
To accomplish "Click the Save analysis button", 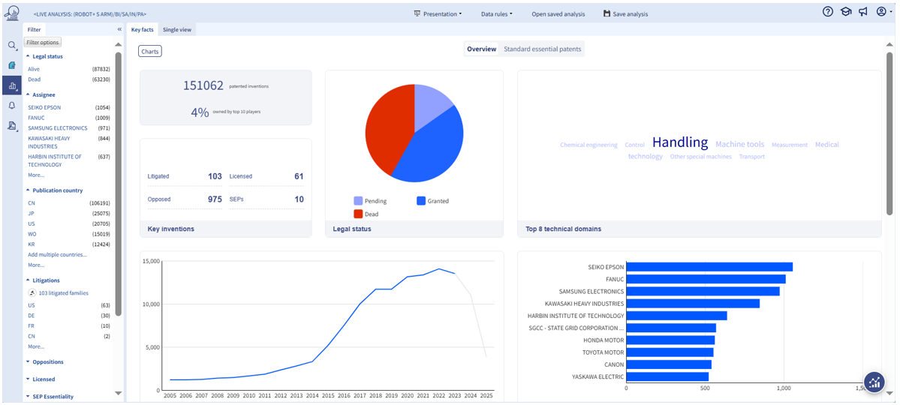I will pos(625,13).
